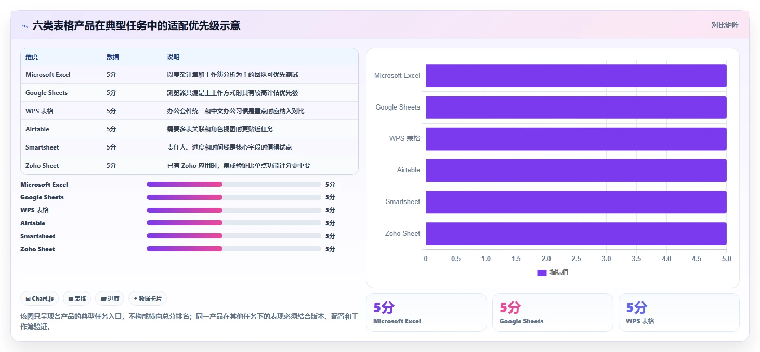Screen dimensions: 760x352
Task: Click the Microsoft Excel progress bar
Action: [234, 184]
